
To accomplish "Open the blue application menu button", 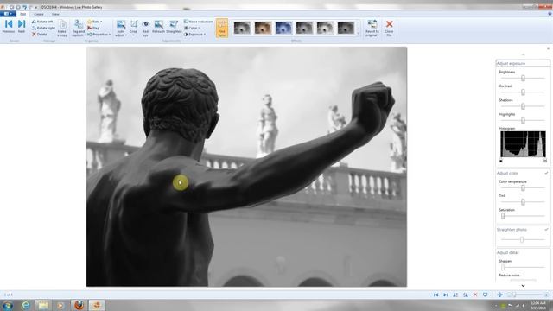I will click(8, 14).
